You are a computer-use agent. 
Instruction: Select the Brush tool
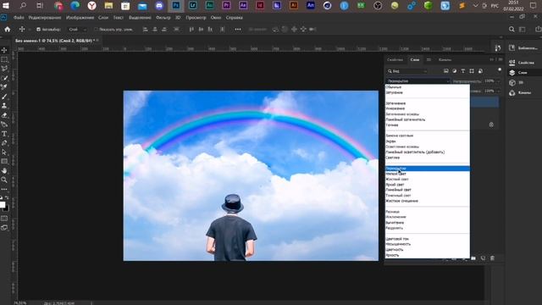[x=4, y=97]
